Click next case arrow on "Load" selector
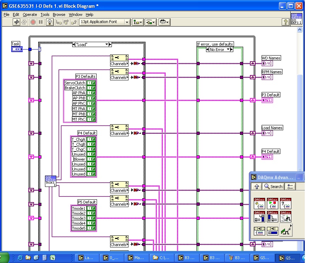The height and width of the screenshot is (263, 314). click(x=110, y=44)
